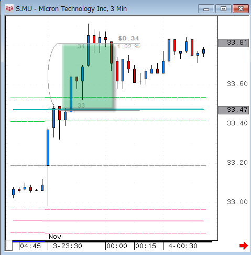Image resolution: width=251 pixels, height=255 pixels.
Task: Select the green shaded measurement rectangle
Action: pyautogui.click(x=88, y=77)
